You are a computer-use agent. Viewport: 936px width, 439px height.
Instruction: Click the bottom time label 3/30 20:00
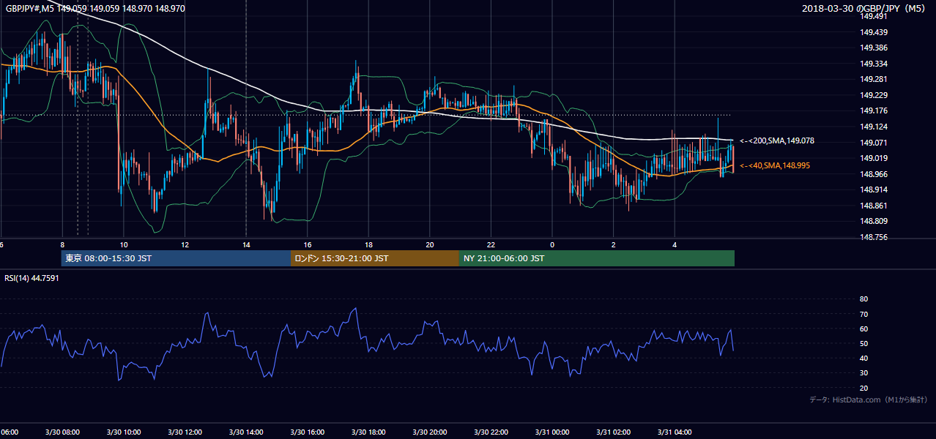pyautogui.click(x=430, y=432)
